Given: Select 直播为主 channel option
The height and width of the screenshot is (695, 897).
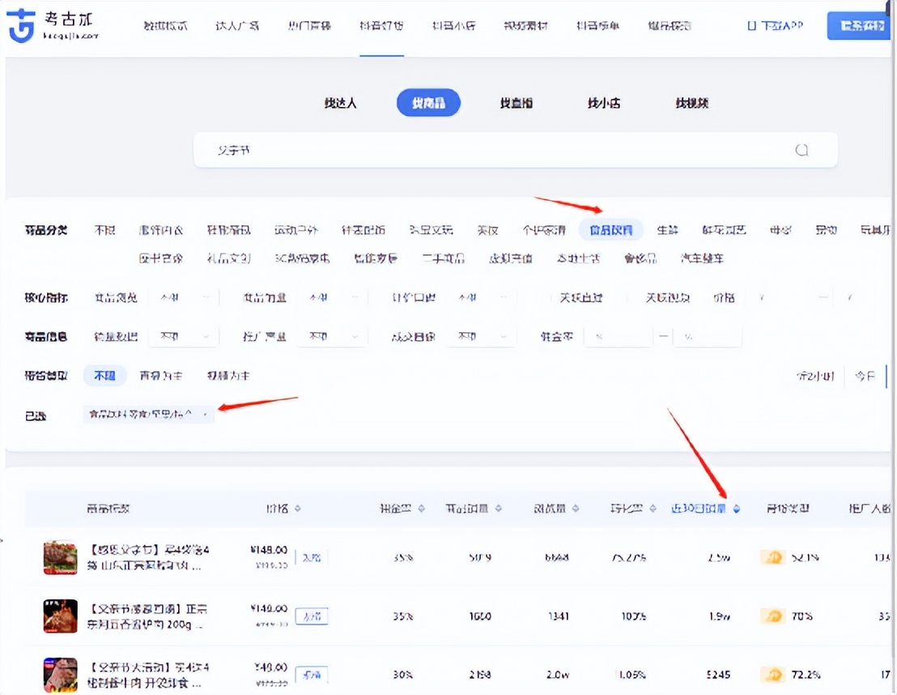Looking at the screenshot, I should 161,376.
